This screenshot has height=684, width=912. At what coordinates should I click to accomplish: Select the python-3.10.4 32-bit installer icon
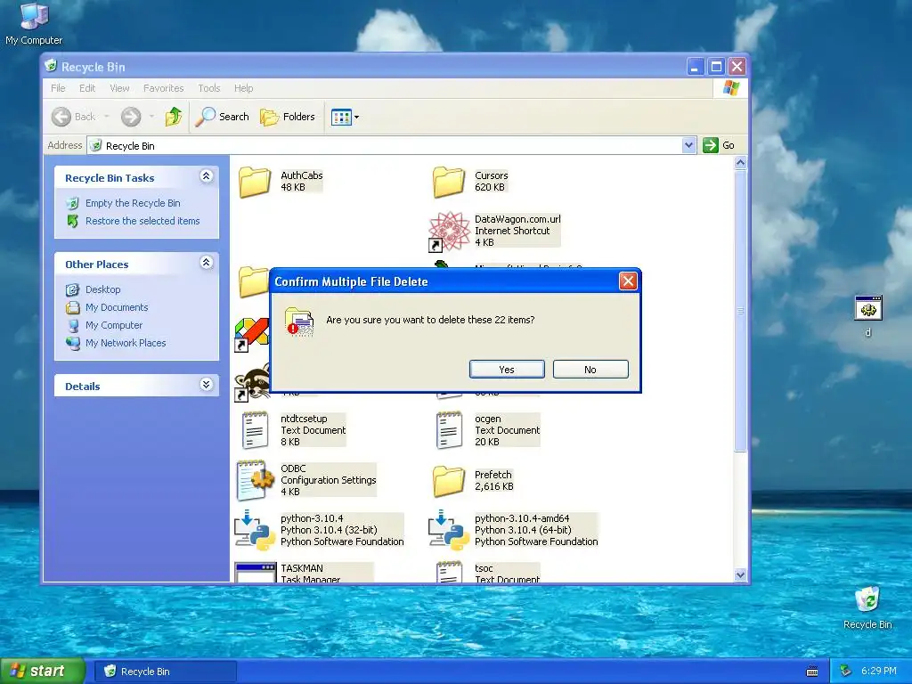255,530
